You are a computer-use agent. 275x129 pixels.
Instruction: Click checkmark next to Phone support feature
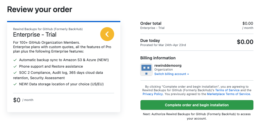(15, 66)
